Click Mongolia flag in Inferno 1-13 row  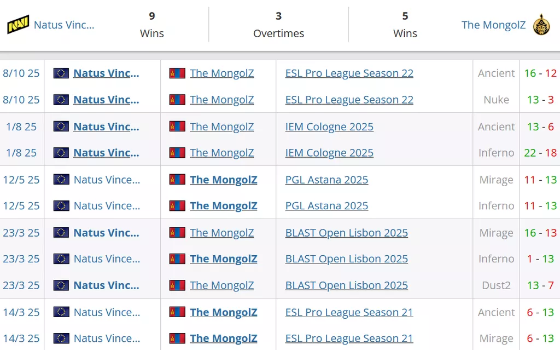177,259
